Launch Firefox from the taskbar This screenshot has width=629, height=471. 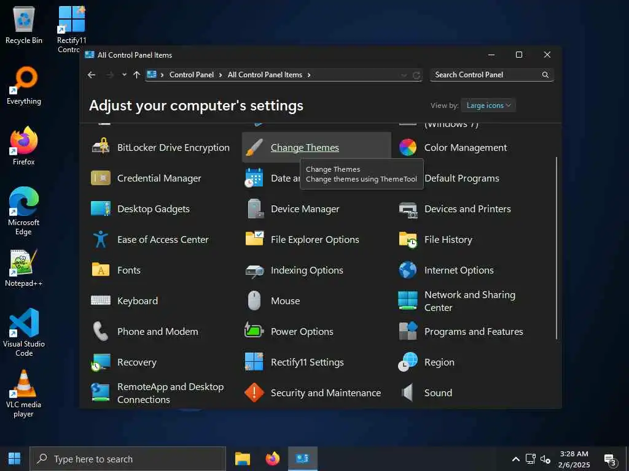[x=272, y=459]
